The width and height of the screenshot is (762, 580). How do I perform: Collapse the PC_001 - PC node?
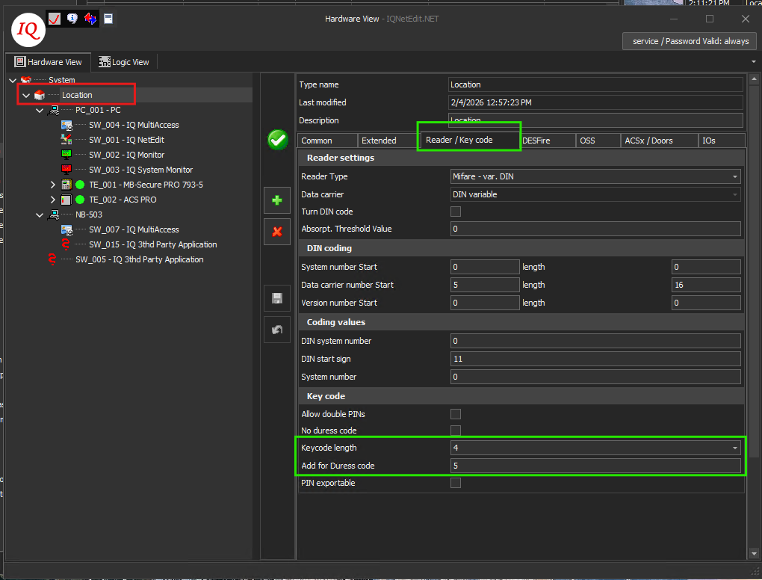pos(40,111)
